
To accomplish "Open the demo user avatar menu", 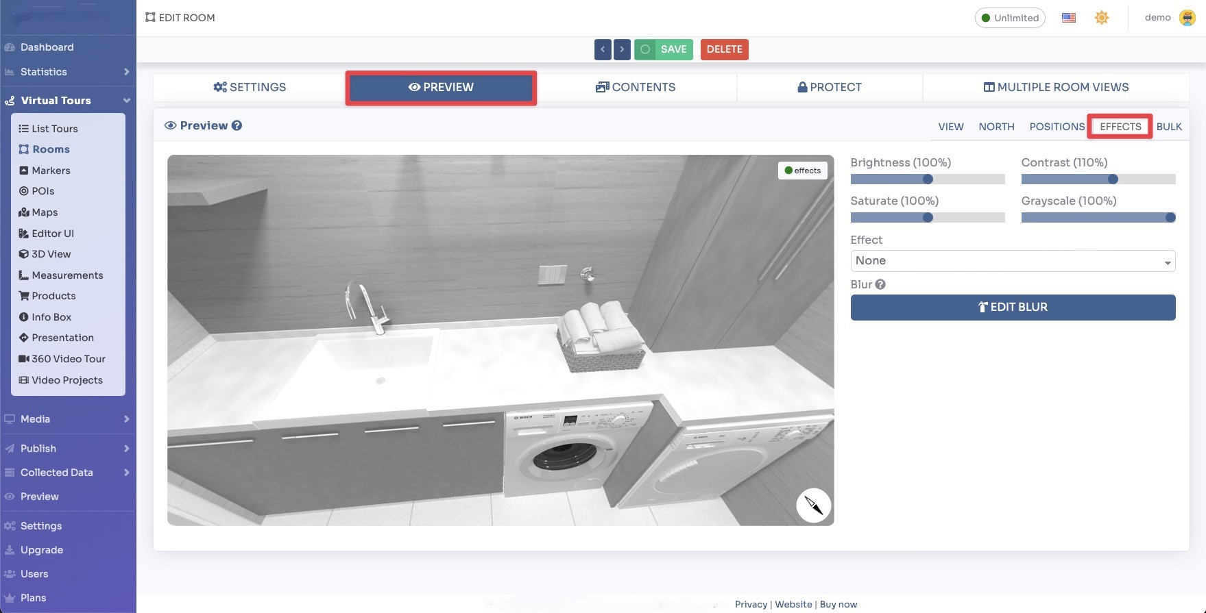I will click(x=1187, y=18).
